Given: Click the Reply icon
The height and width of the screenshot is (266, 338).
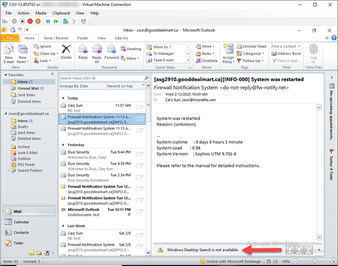Looking at the screenshot, I should pos(83,49).
